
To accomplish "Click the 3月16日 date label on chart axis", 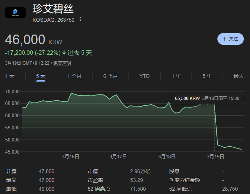I will [70, 157].
